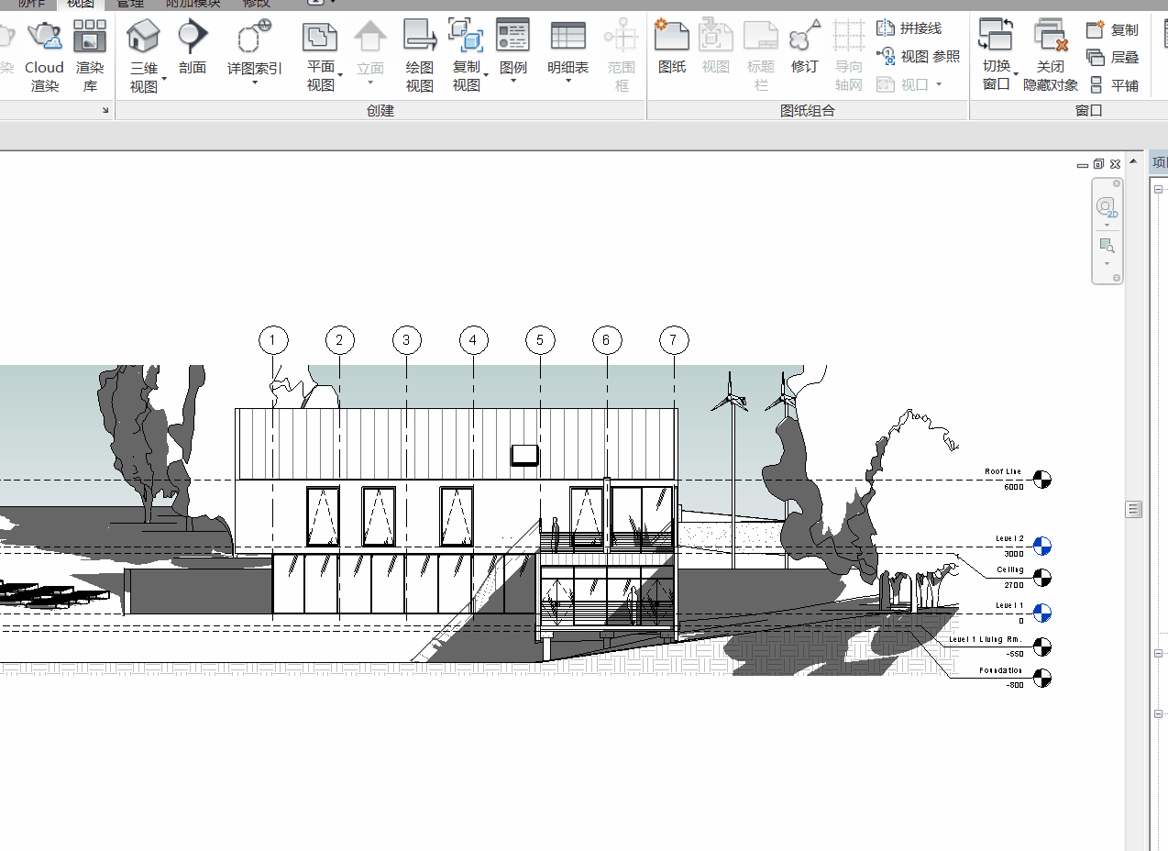Viewport: 1168px width, 851px height.
Task: Select the Roof Line level marker
Action: point(1041,479)
